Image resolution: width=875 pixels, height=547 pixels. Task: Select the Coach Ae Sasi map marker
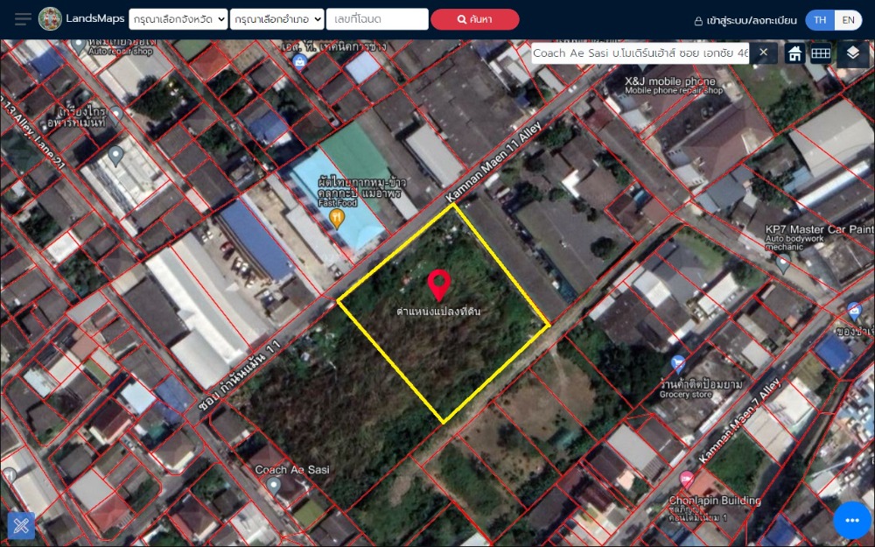pyautogui.click(x=273, y=486)
